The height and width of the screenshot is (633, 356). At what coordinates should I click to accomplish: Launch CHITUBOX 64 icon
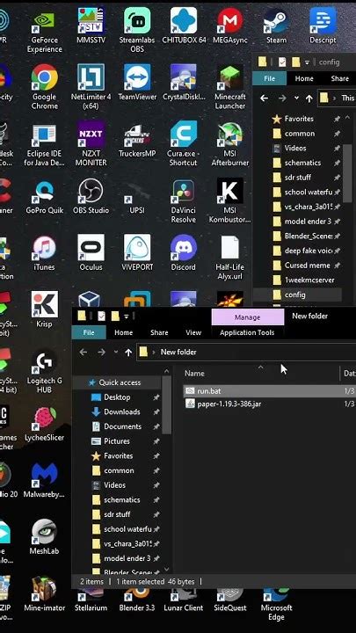[x=184, y=26]
